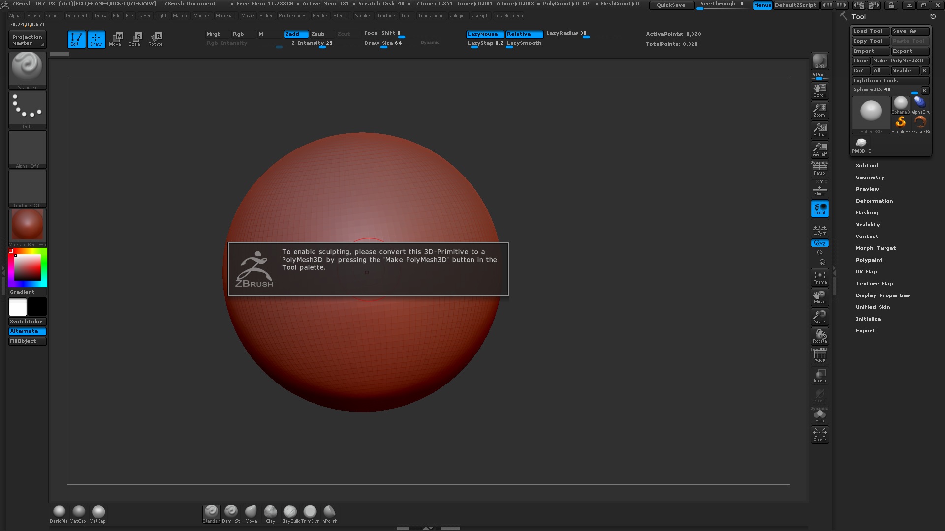Image resolution: width=945 pixels, height=531 pixels.
Task: Select EraserBrush tool thumbnail
Action: pos(920,125)
